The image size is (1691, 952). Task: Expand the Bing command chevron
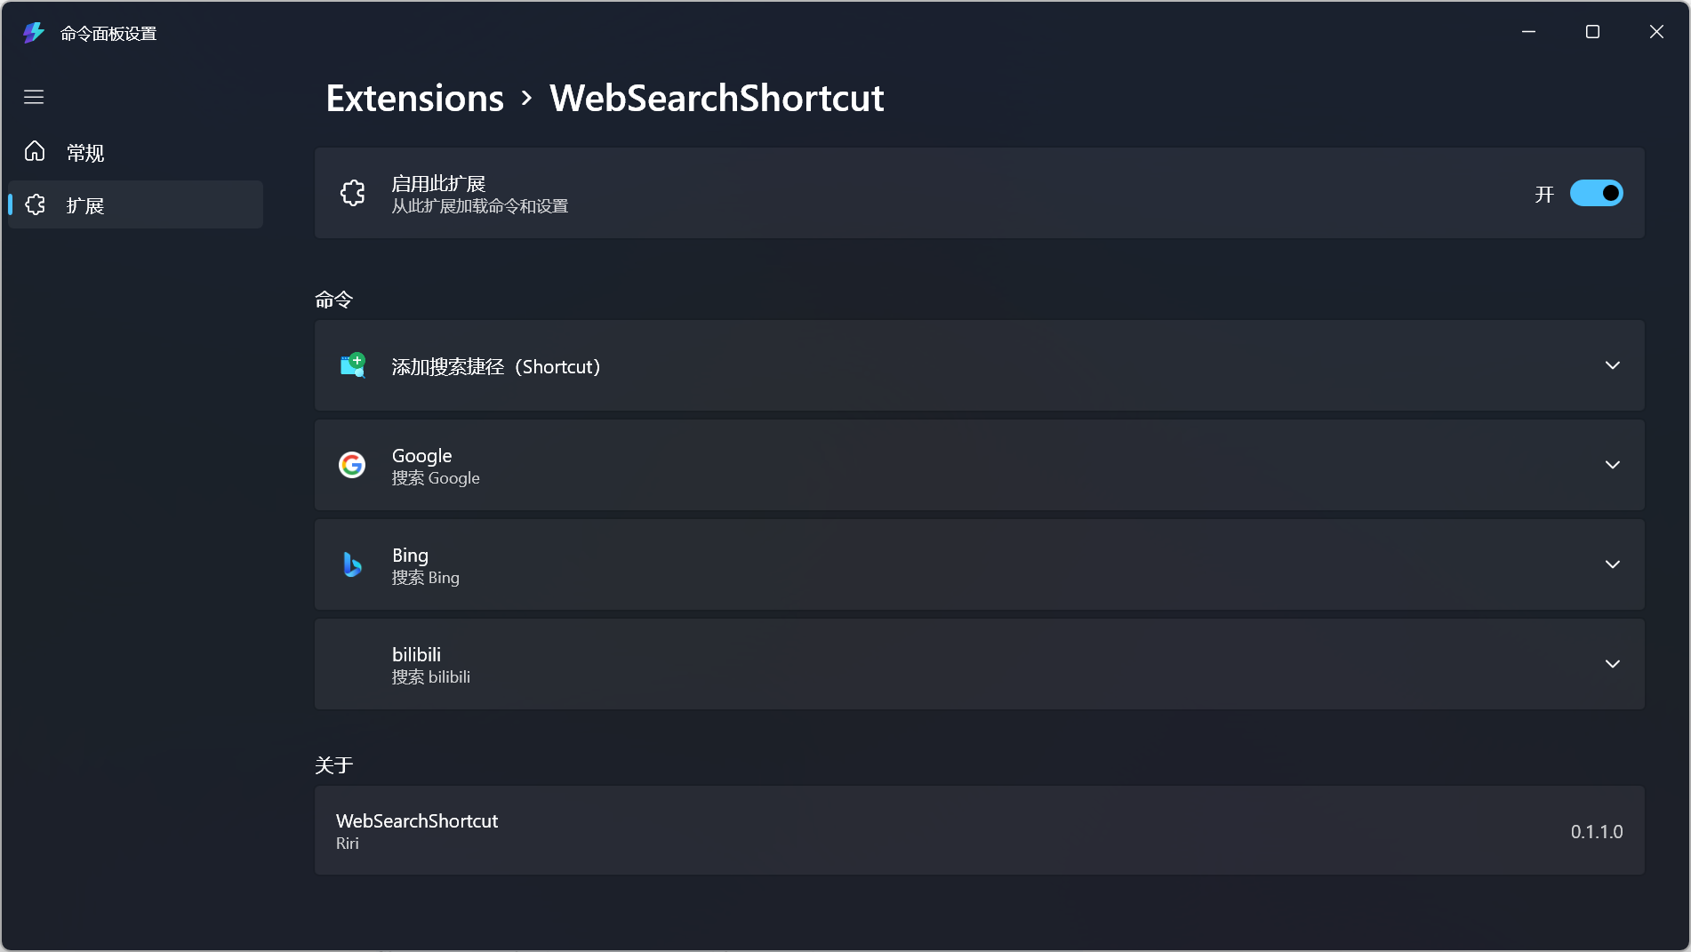pos(1612,564)
